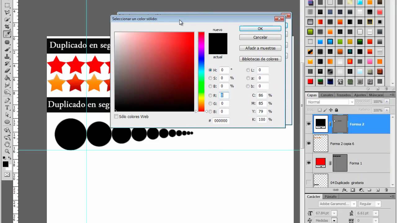Click the hex # 000000 field
Screen dimensions: 397x223
[x=221, y=121]
